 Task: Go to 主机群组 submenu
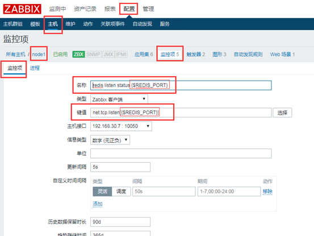point(13,24)
